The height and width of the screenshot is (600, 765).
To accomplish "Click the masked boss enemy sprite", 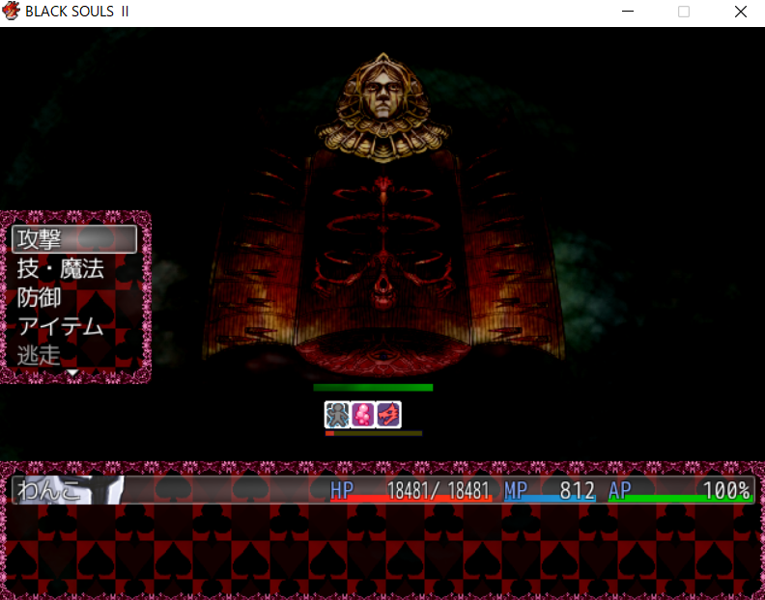I will pyautogui.click(x=383, y=214).
